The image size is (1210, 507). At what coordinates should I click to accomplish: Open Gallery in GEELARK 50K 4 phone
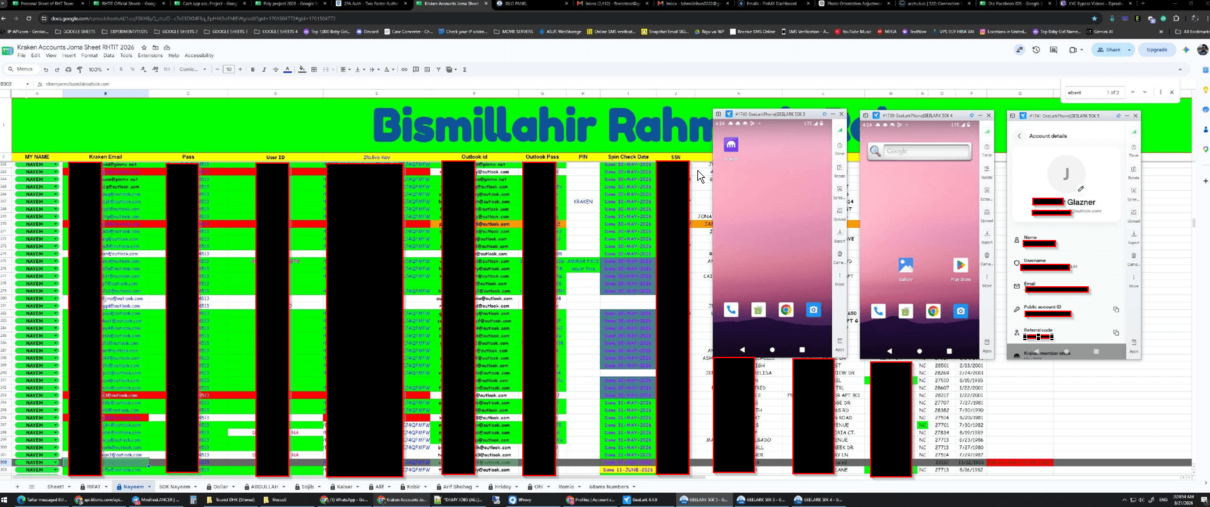[906, 268]
